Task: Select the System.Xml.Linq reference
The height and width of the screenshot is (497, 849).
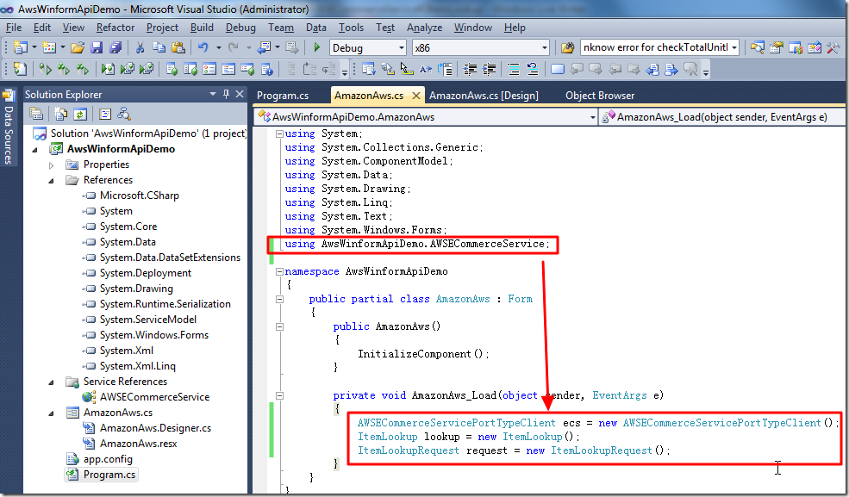Action: point(138,366)
